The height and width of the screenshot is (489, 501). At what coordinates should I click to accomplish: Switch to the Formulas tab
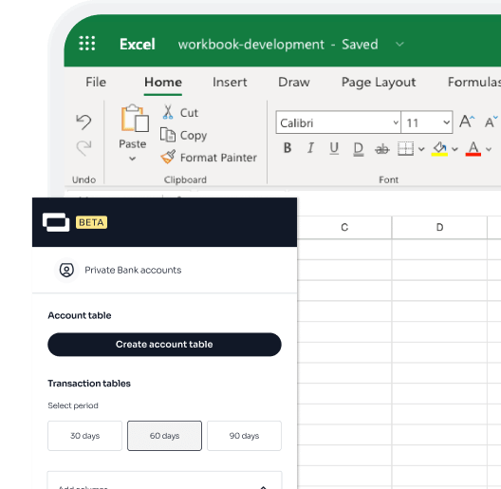click(474, 83)
